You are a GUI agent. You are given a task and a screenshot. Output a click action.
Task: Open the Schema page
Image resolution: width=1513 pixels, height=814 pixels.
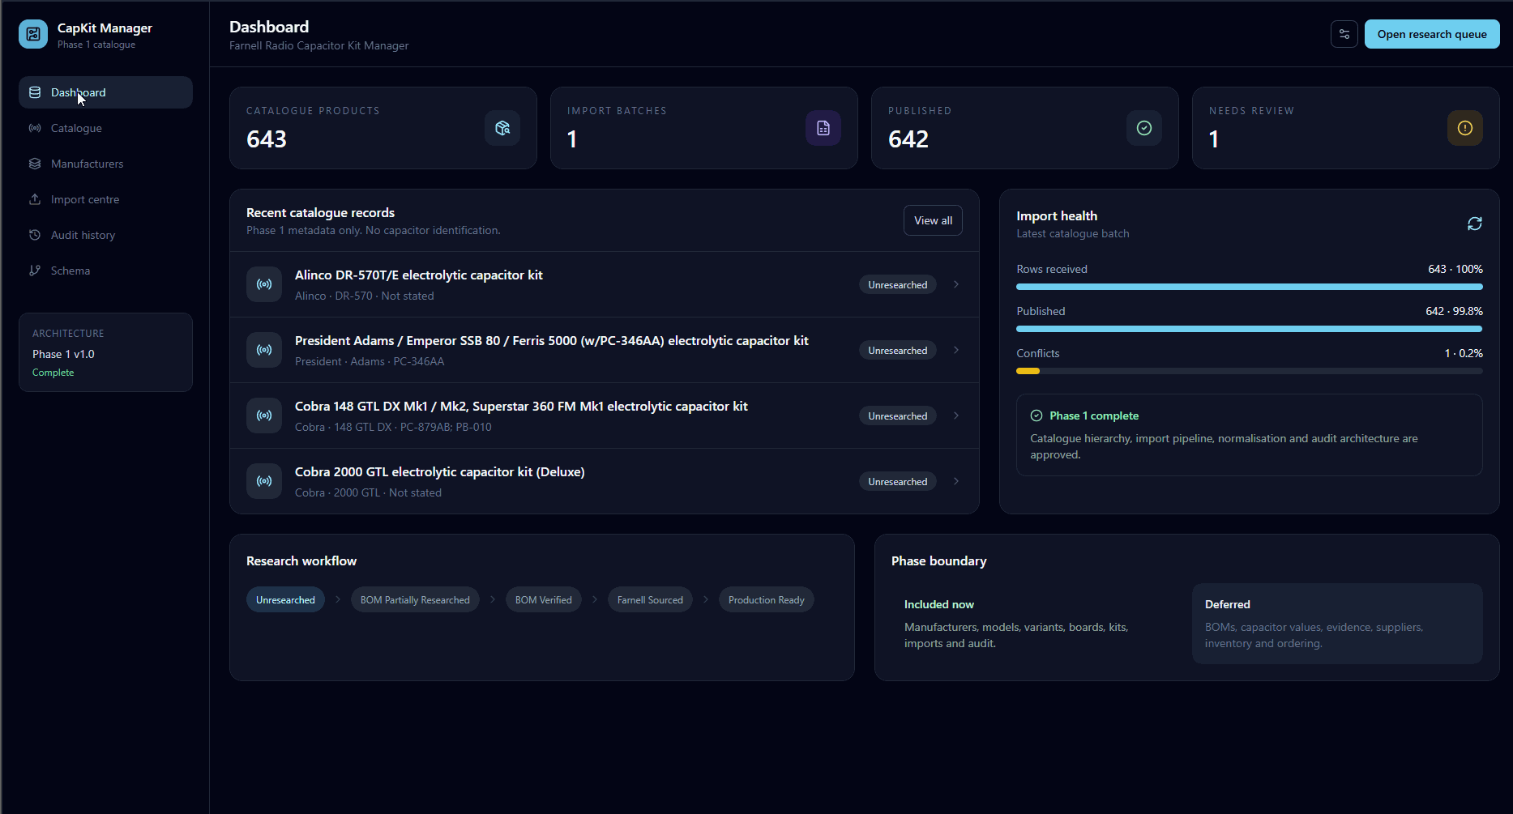click(105, 271)
